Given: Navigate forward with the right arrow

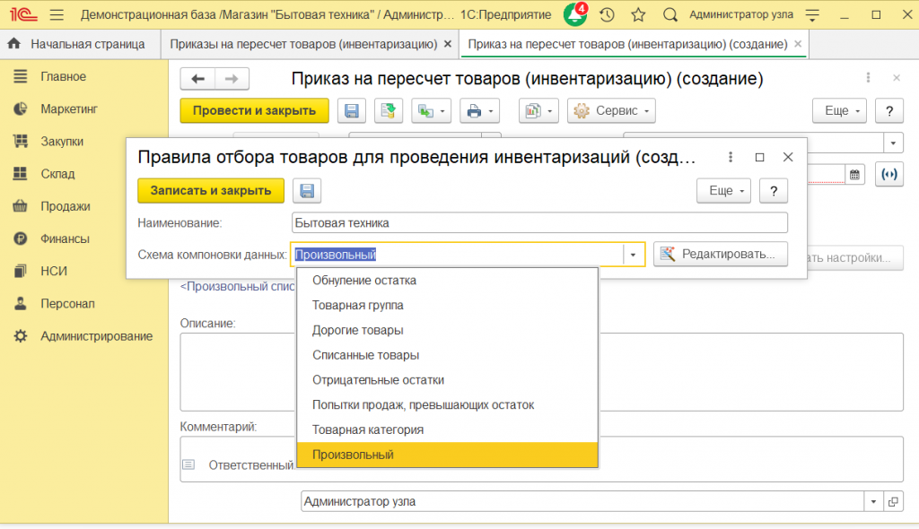Looking at the screenshot, I should [232, 79].
